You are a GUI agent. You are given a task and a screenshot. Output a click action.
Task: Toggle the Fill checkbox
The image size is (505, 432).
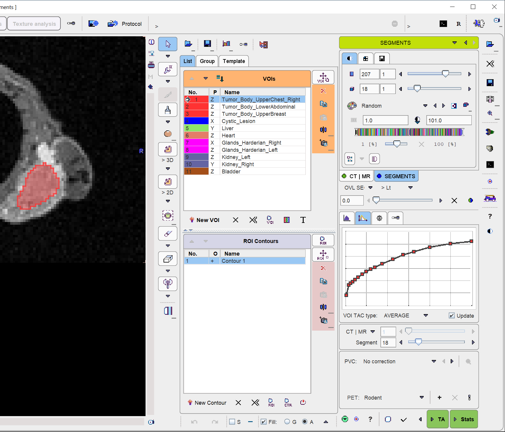(x=263, y=422)
